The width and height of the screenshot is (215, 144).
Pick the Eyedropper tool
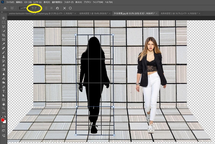(3, 44)
